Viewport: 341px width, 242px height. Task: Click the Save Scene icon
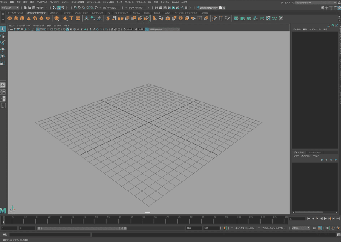point(34,8)
